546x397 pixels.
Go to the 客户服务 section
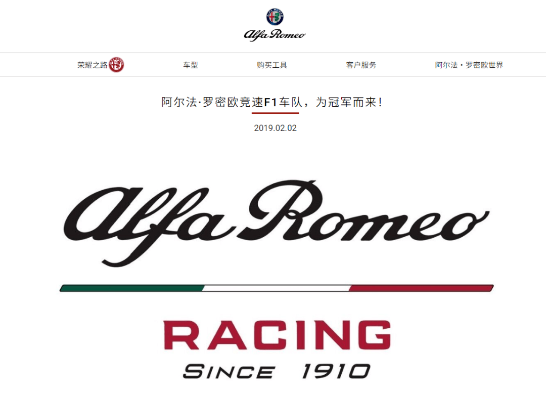361,65
